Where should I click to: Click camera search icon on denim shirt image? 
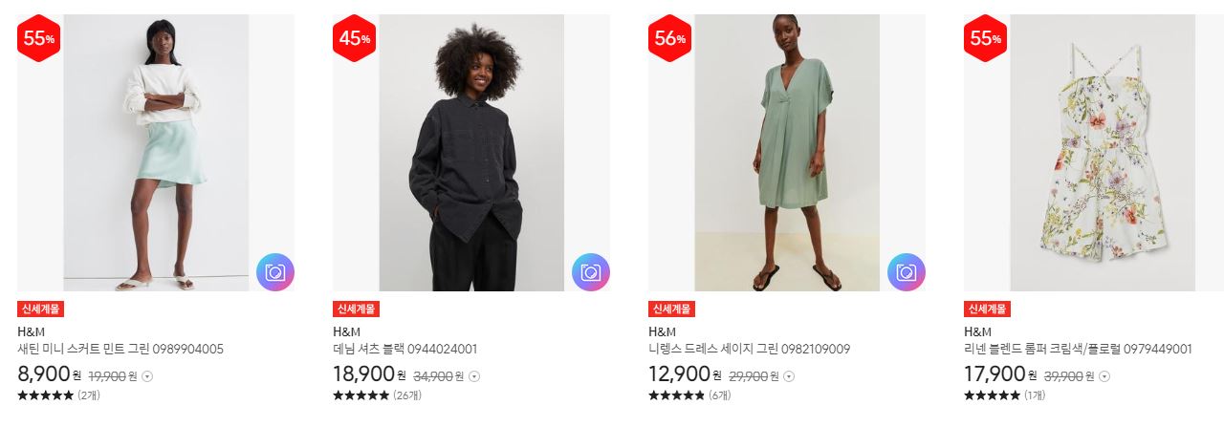(591, 272)
